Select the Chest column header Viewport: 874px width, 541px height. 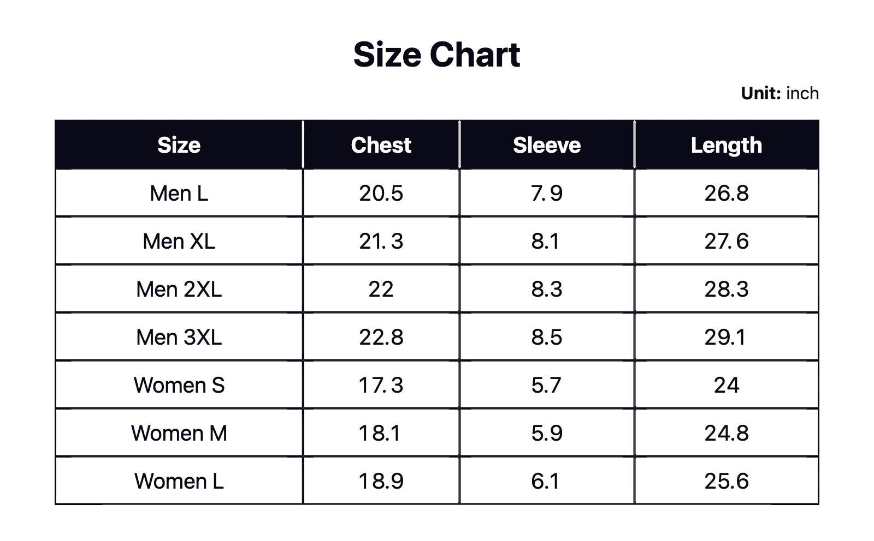(381, 145)
